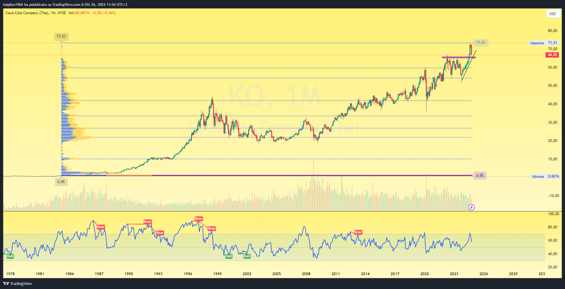Viewport: 565px width, 289px height.
Task: Click the Bear label near 1992 on RSI
Action: click(x=147, y=222)
